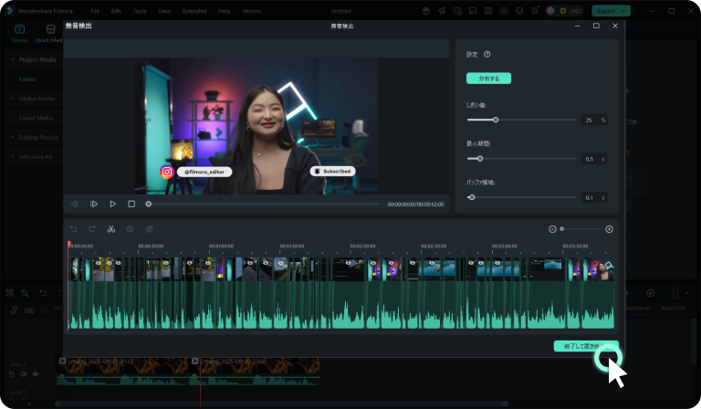Click the save project floppy icon

[x=488, y=11]
